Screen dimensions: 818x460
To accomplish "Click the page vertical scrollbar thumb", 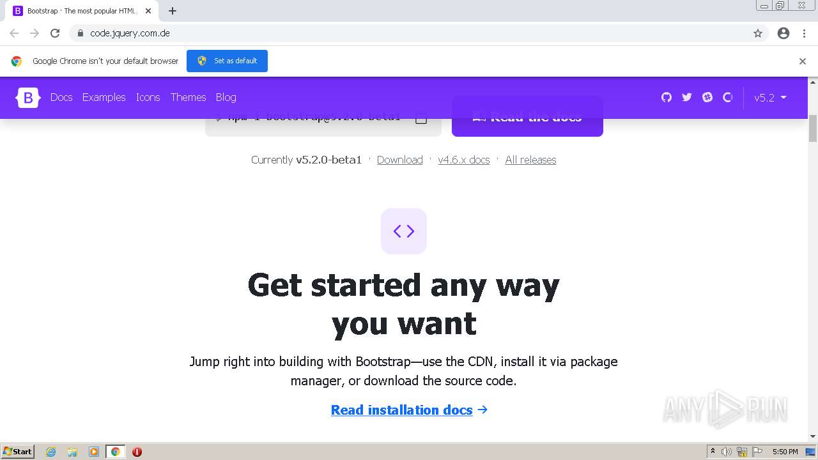I will pos(813,128).
